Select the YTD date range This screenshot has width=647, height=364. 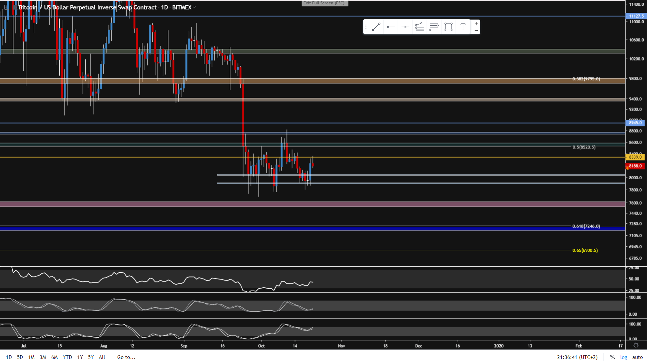[x=67, y=357]
